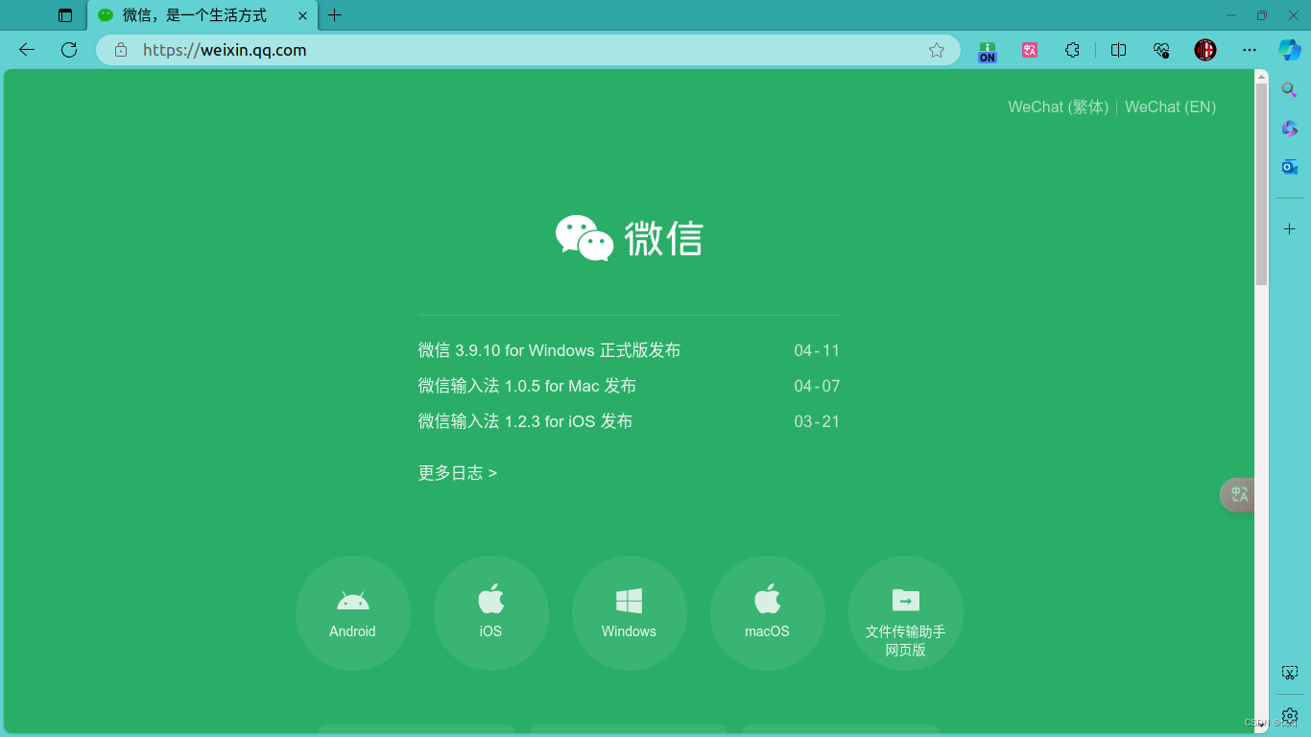
Task: Open 文件传输助手网页版 button
Action: [x=906, y=613]
